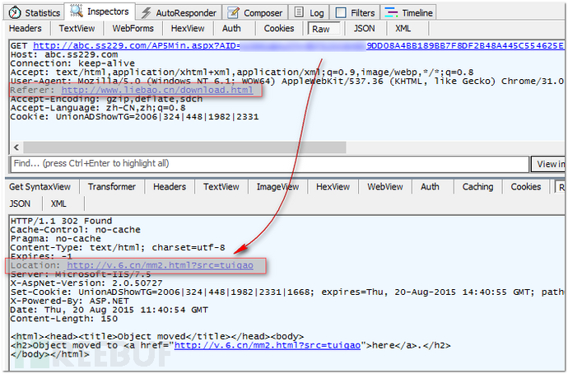Switch to request XML view
This screenshot has height=374, width=568.
point(403,28)
